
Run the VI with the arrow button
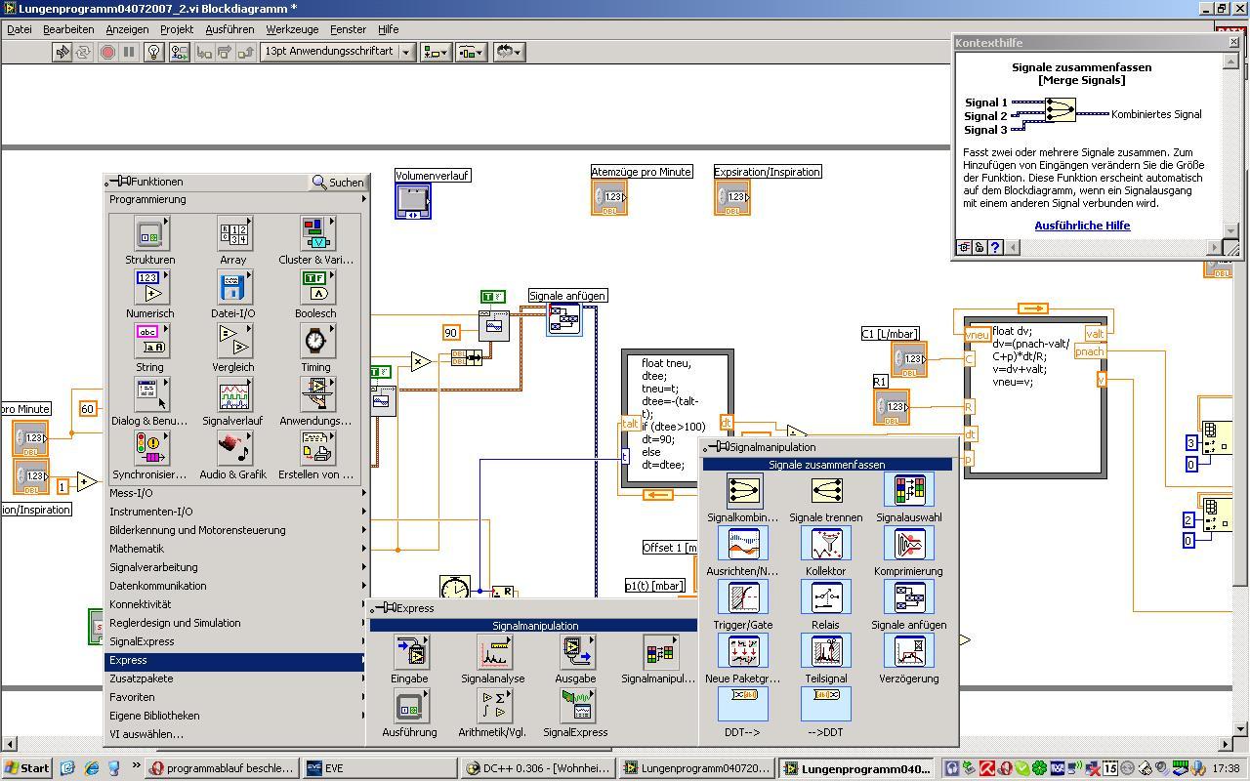(62, 52)
